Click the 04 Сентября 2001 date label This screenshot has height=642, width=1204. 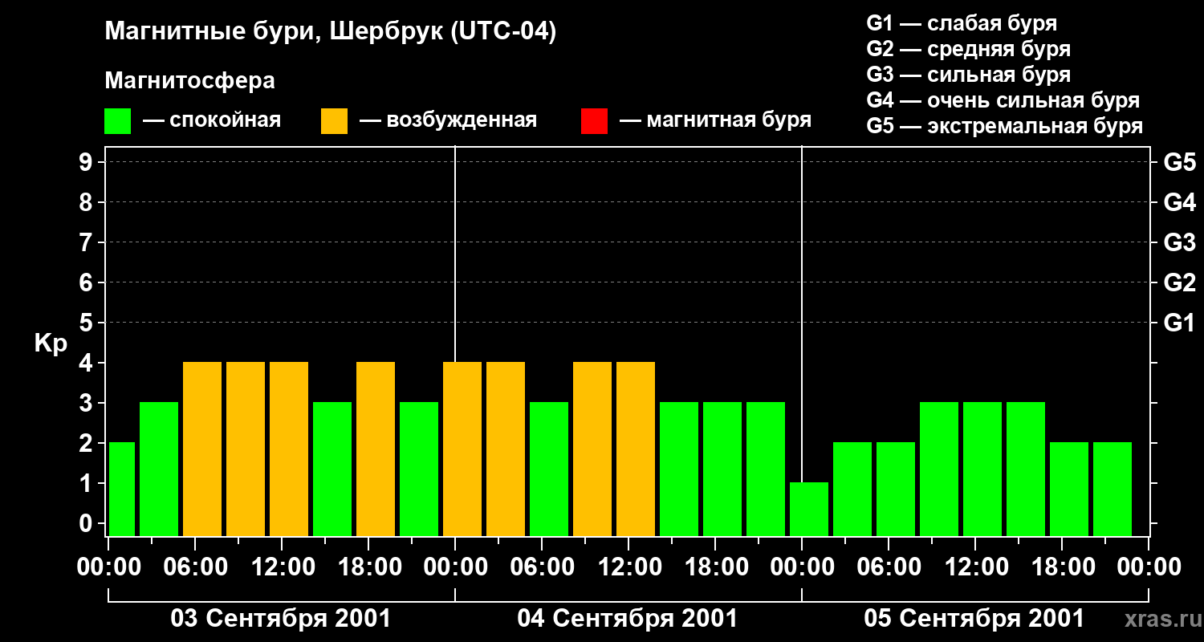click(x=628, y=619)
